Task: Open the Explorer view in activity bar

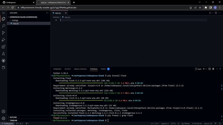Action: pos(3,19)
